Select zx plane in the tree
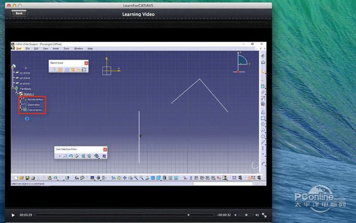The height and width of the screenshot is (223, 356). [x=25, y=83]
